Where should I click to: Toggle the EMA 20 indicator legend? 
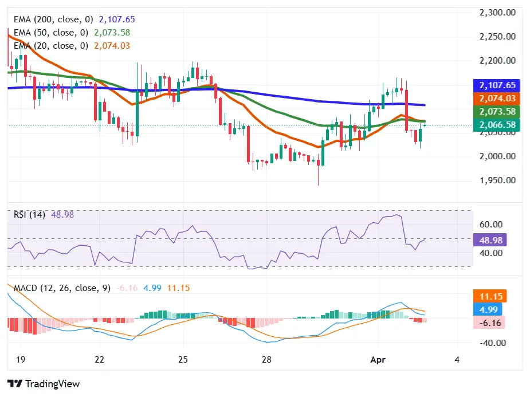click(49, 46)
